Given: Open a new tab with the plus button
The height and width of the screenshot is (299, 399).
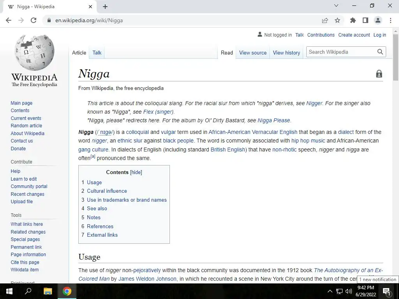Looking at the screenshot, I should point(105,7).
